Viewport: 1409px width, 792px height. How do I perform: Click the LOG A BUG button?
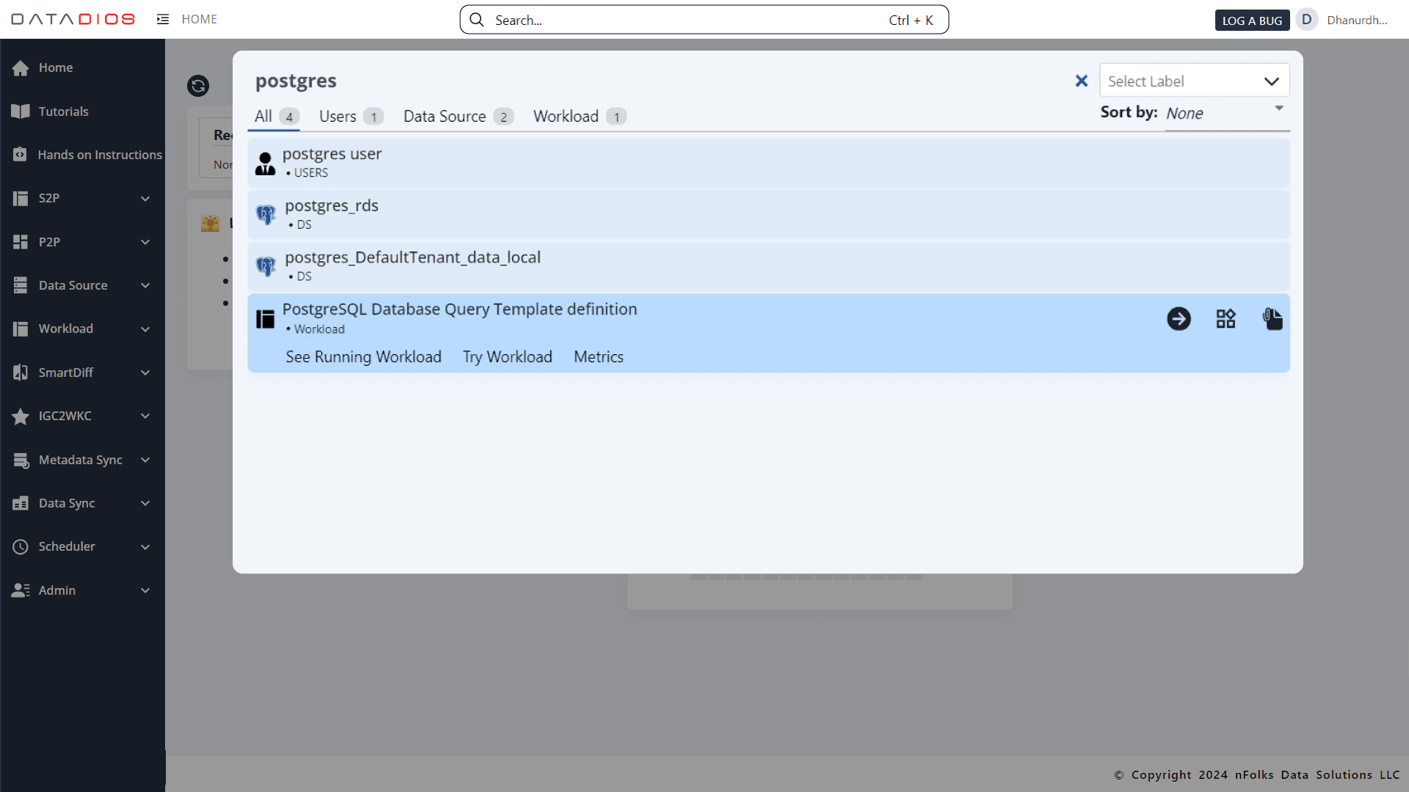click(1252, 21)
